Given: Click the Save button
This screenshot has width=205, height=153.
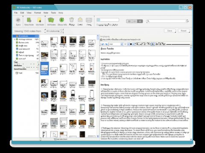Looking at the screenshot, I should coord(170,31).
